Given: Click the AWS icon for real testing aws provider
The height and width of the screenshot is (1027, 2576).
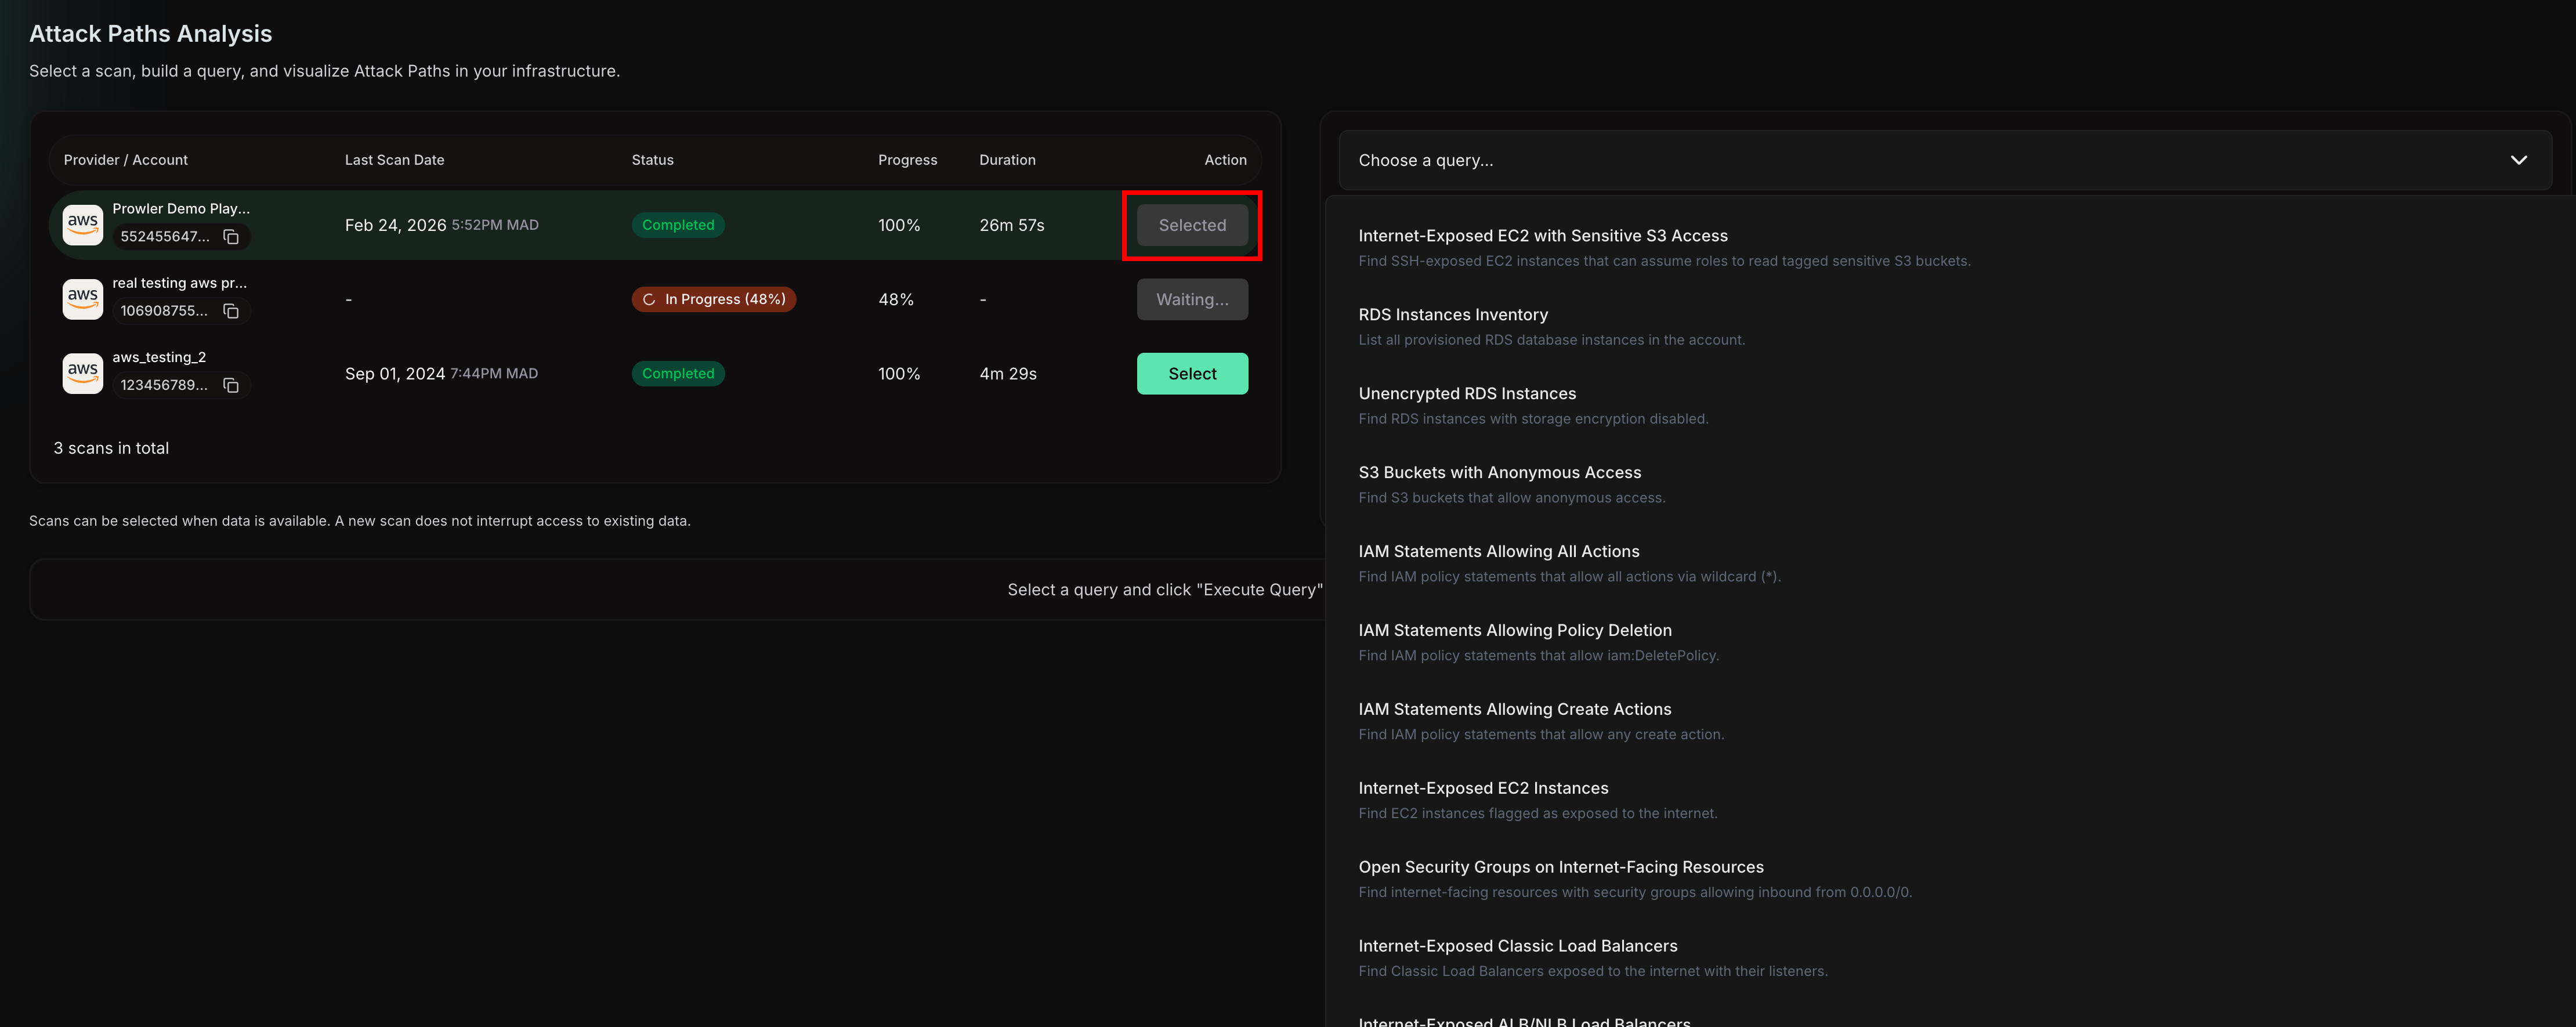Looking at the screenshot, I should [x=83, y=298].
